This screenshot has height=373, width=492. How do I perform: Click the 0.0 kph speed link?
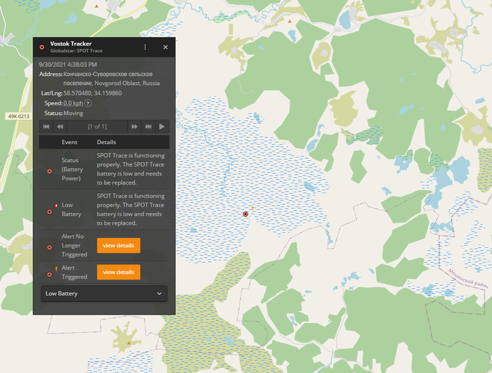pyautogui.click(x=73, y=103)
